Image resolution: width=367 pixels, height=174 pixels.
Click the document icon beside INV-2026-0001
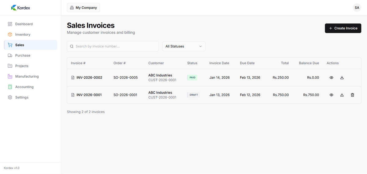pos(73,95)
